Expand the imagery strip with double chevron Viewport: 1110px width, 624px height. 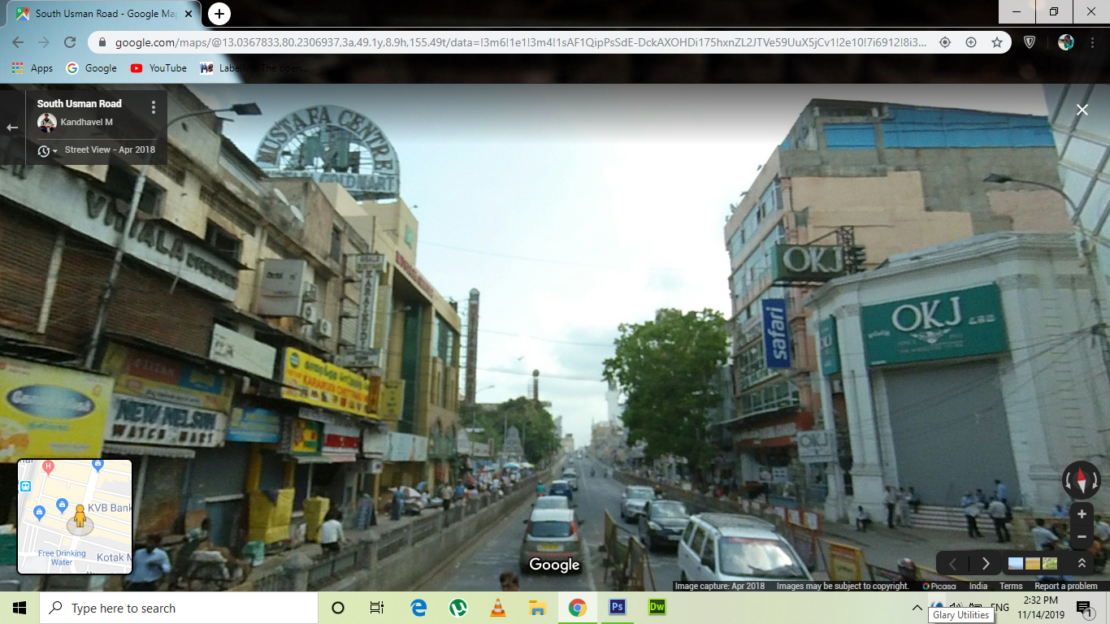(1082, 563)
